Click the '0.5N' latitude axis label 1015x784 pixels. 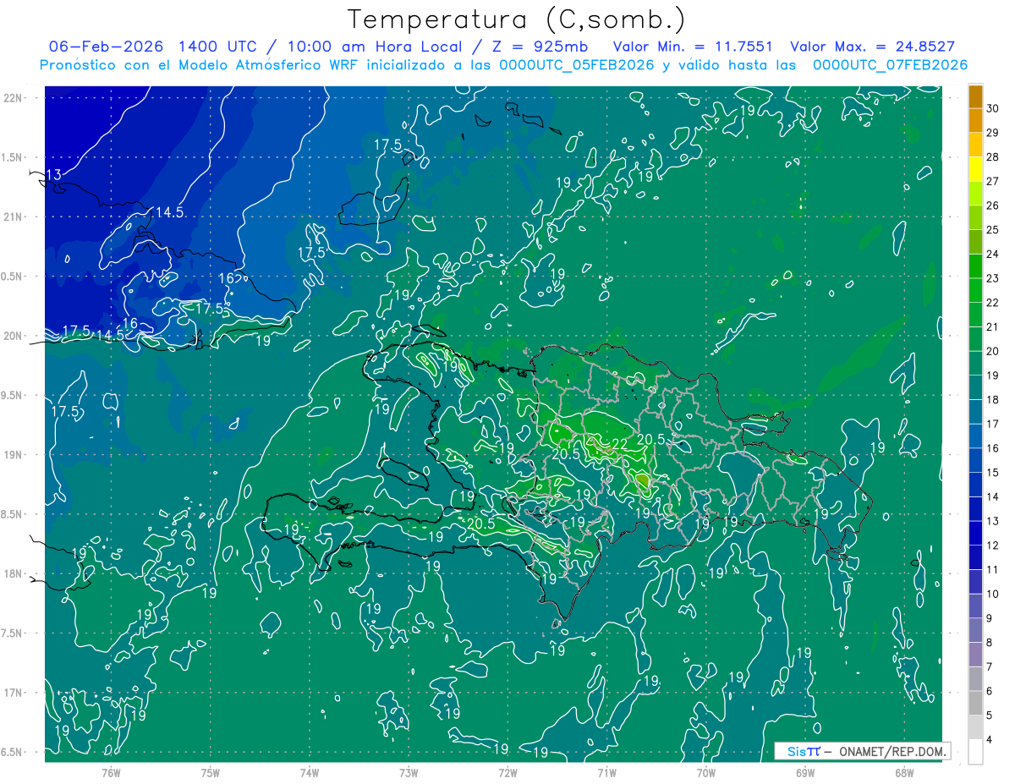tap(12, 277)
